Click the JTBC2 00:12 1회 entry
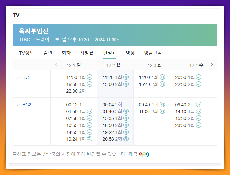Screen dimensions: 230x175 (x=76, y=105)
